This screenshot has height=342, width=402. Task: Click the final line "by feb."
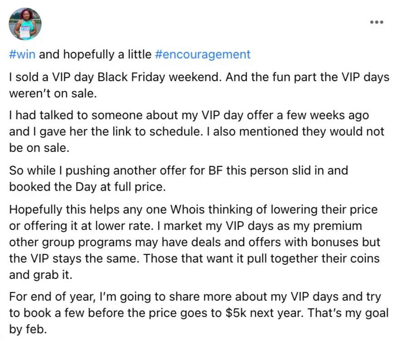point(28,329)
